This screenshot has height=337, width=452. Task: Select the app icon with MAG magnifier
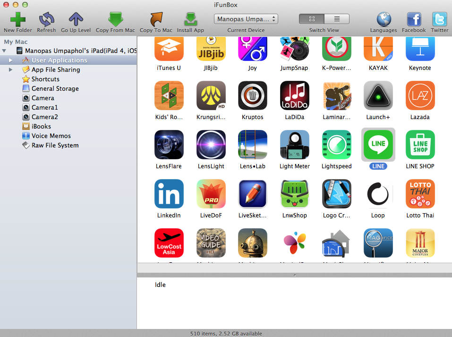click(x=378, y=243)
